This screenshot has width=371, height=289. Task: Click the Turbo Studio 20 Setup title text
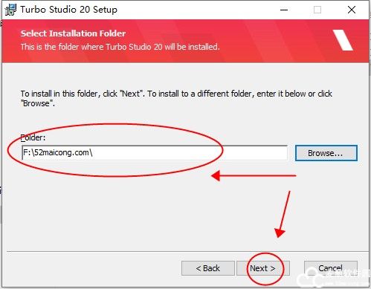(69, 10)
